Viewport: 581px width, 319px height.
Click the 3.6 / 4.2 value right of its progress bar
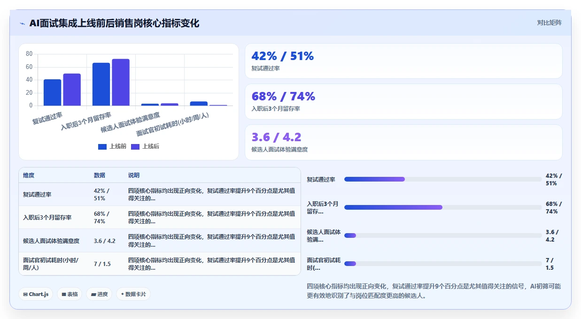coord(552,235)
